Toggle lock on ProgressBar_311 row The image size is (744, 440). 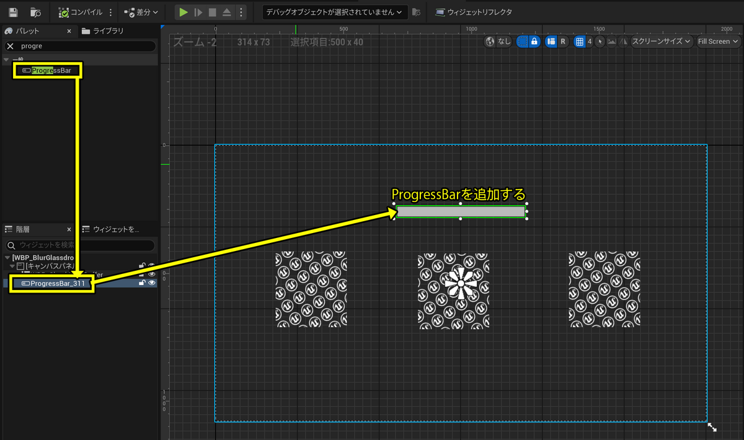(142, 283)
